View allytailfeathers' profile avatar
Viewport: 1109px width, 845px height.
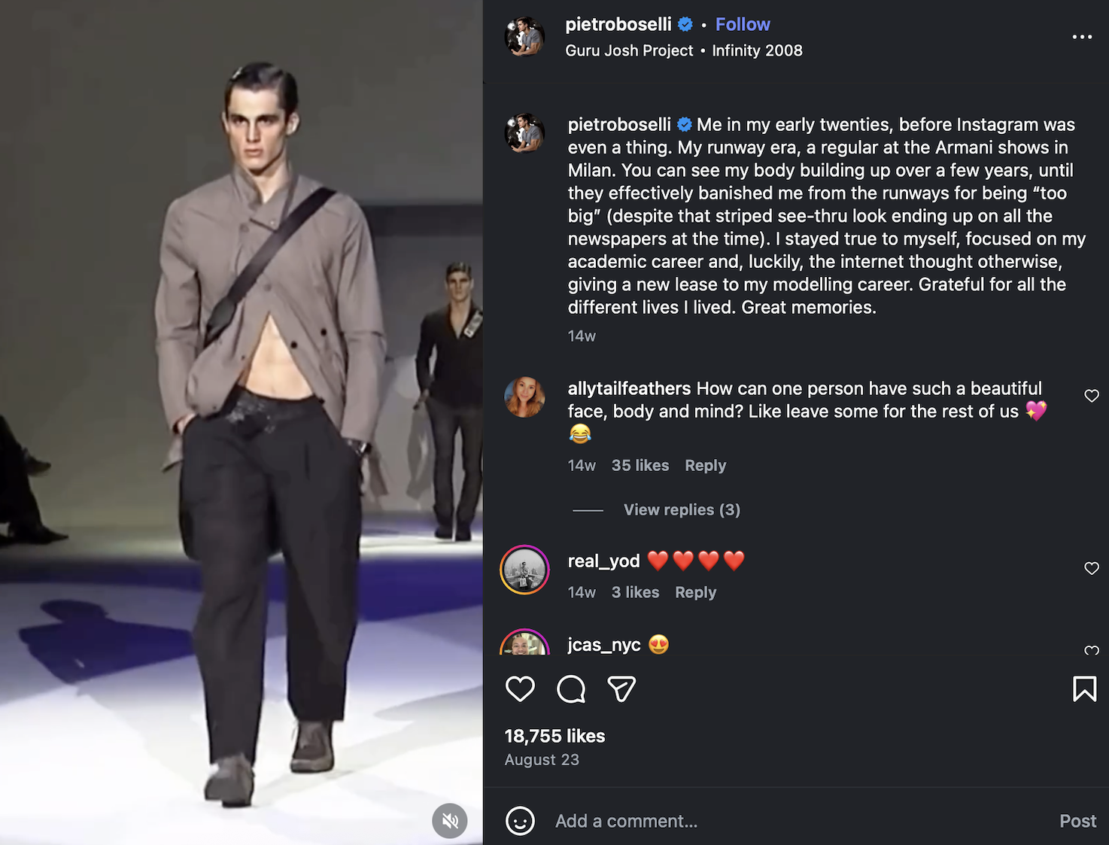click(x=524, y=397)
